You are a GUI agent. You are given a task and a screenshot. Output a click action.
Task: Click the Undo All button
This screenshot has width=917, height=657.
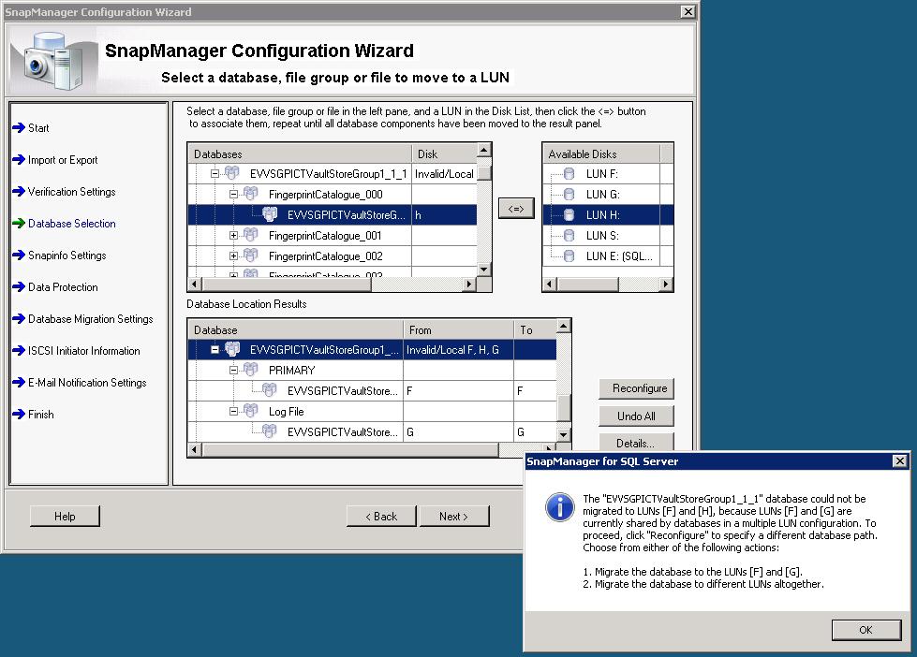[636, 416]
